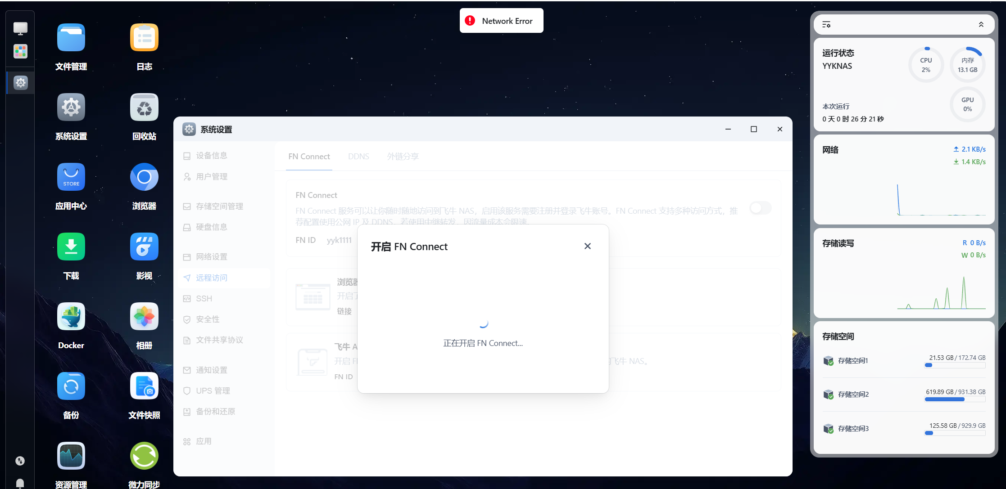Open the 文件管理 file manager desktop icon
This screenshot has height=489, width=1006.
(71, 37)
